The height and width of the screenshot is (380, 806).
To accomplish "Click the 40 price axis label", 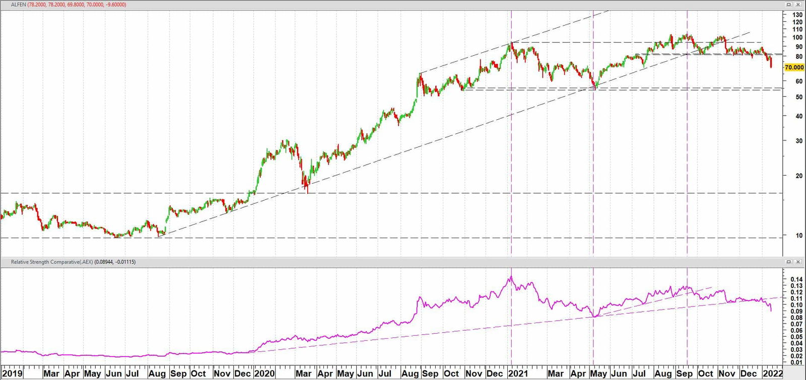I will [799, 116].
